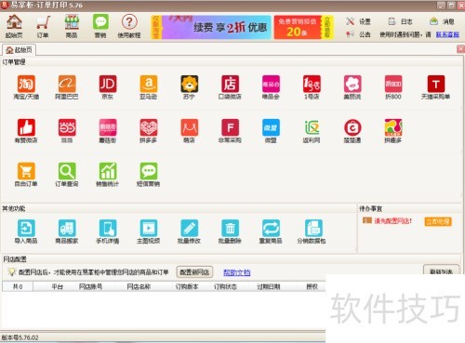The height and width of the screenshot is (343, 465).
Task: Click the orange 立即处理 button
Action: pos(438,221)
